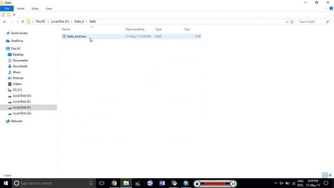Stop the screen recording
The width and height of the screenshot is (334, 188).
coord(197,183)
